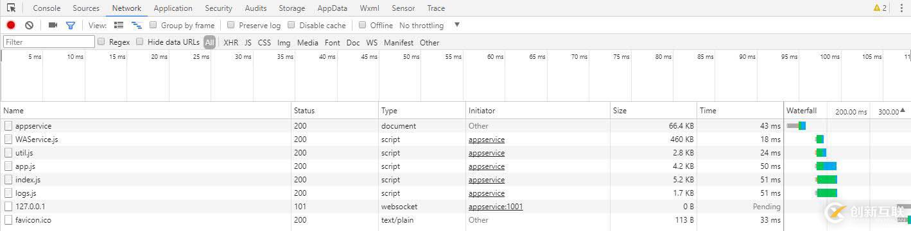Image resolution: width=911 pixels, height=231 pixels.
Task: Sort by the Status column header
Action: [334, 111]
